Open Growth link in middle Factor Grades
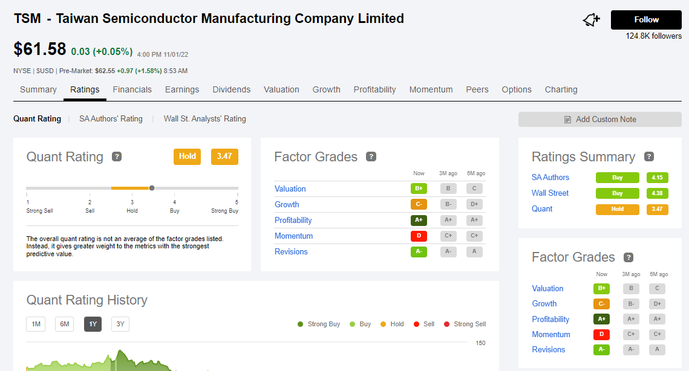689x371 pixels. (x=287, y=205)
